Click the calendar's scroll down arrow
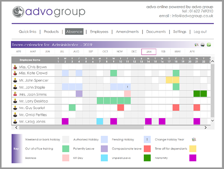This screenshot has width=224, height=169. [212, 121]
